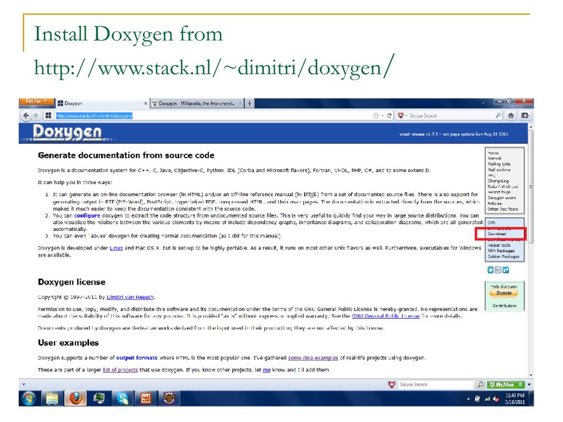Open the configure link
The image size is (563, 422).
(x=87, y=215)
